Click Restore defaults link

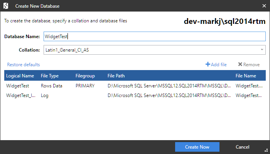[24, 65]
